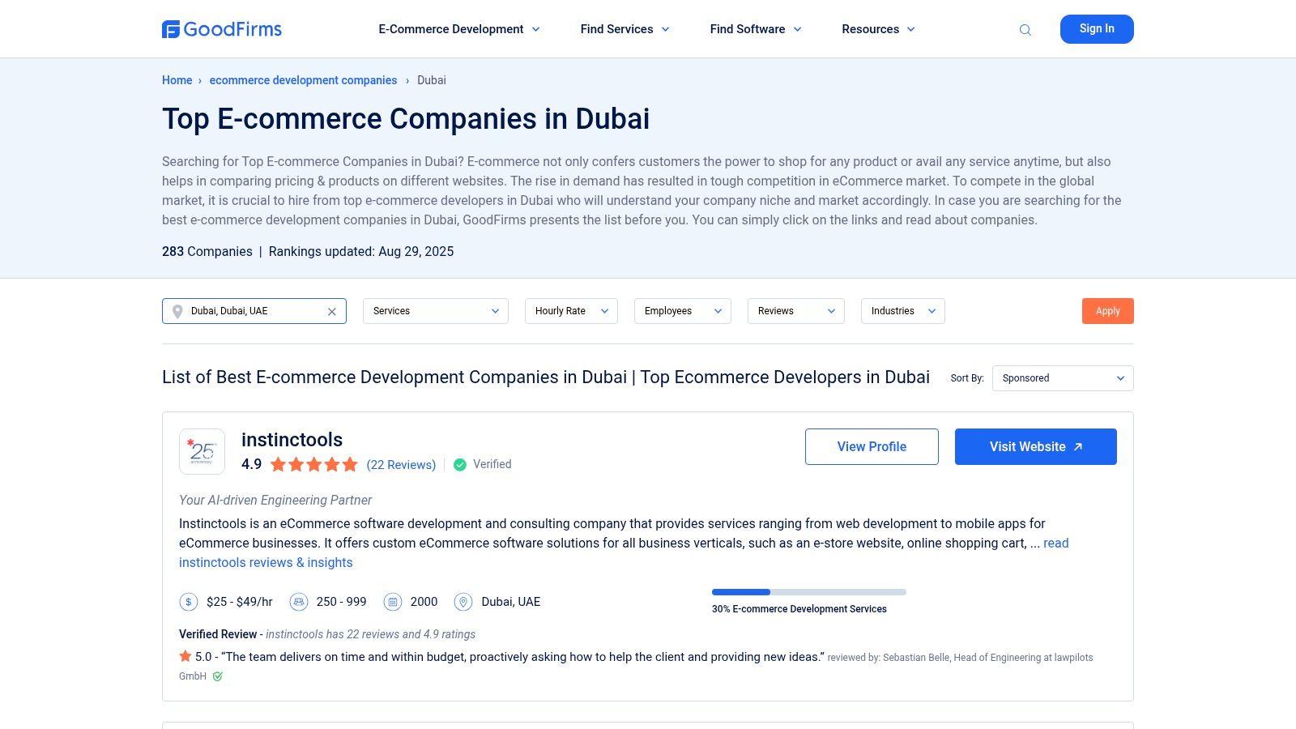1296x729 pixels.
Task: Click the 30% E-commerce Development Services progress bar
Action: click(808, 591)
